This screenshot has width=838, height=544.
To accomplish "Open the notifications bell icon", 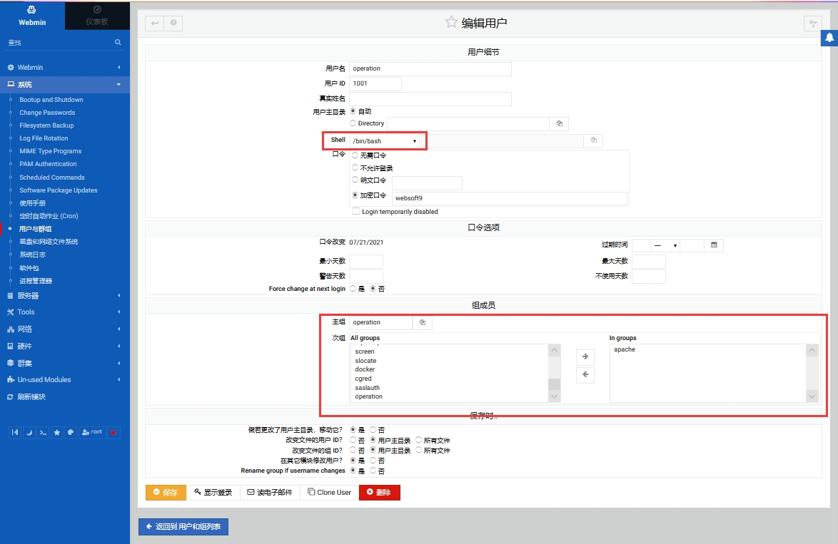I will click(829, 38).
